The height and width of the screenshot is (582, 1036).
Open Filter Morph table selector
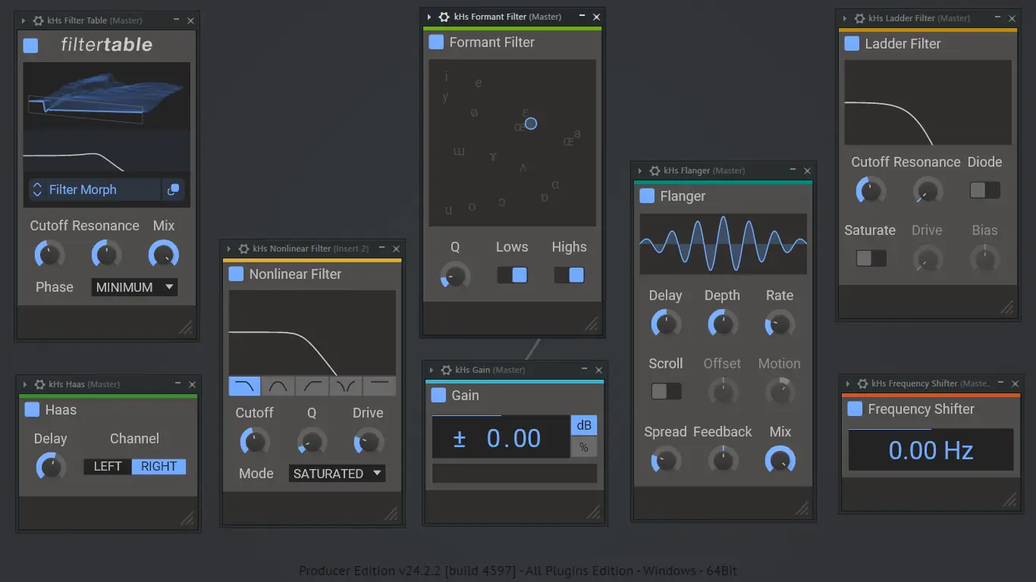tap(95, 189)
